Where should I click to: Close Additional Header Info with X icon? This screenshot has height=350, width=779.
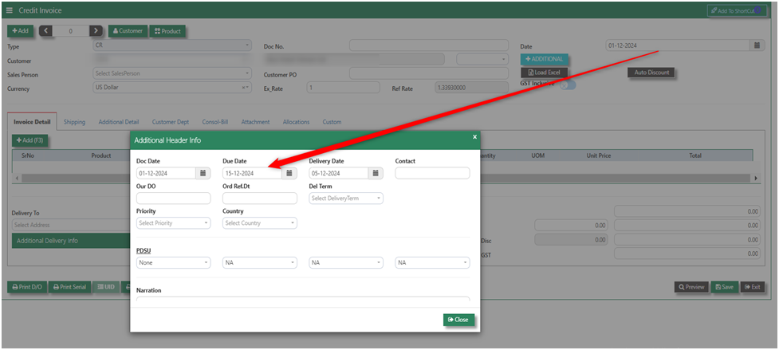(474, 136)
